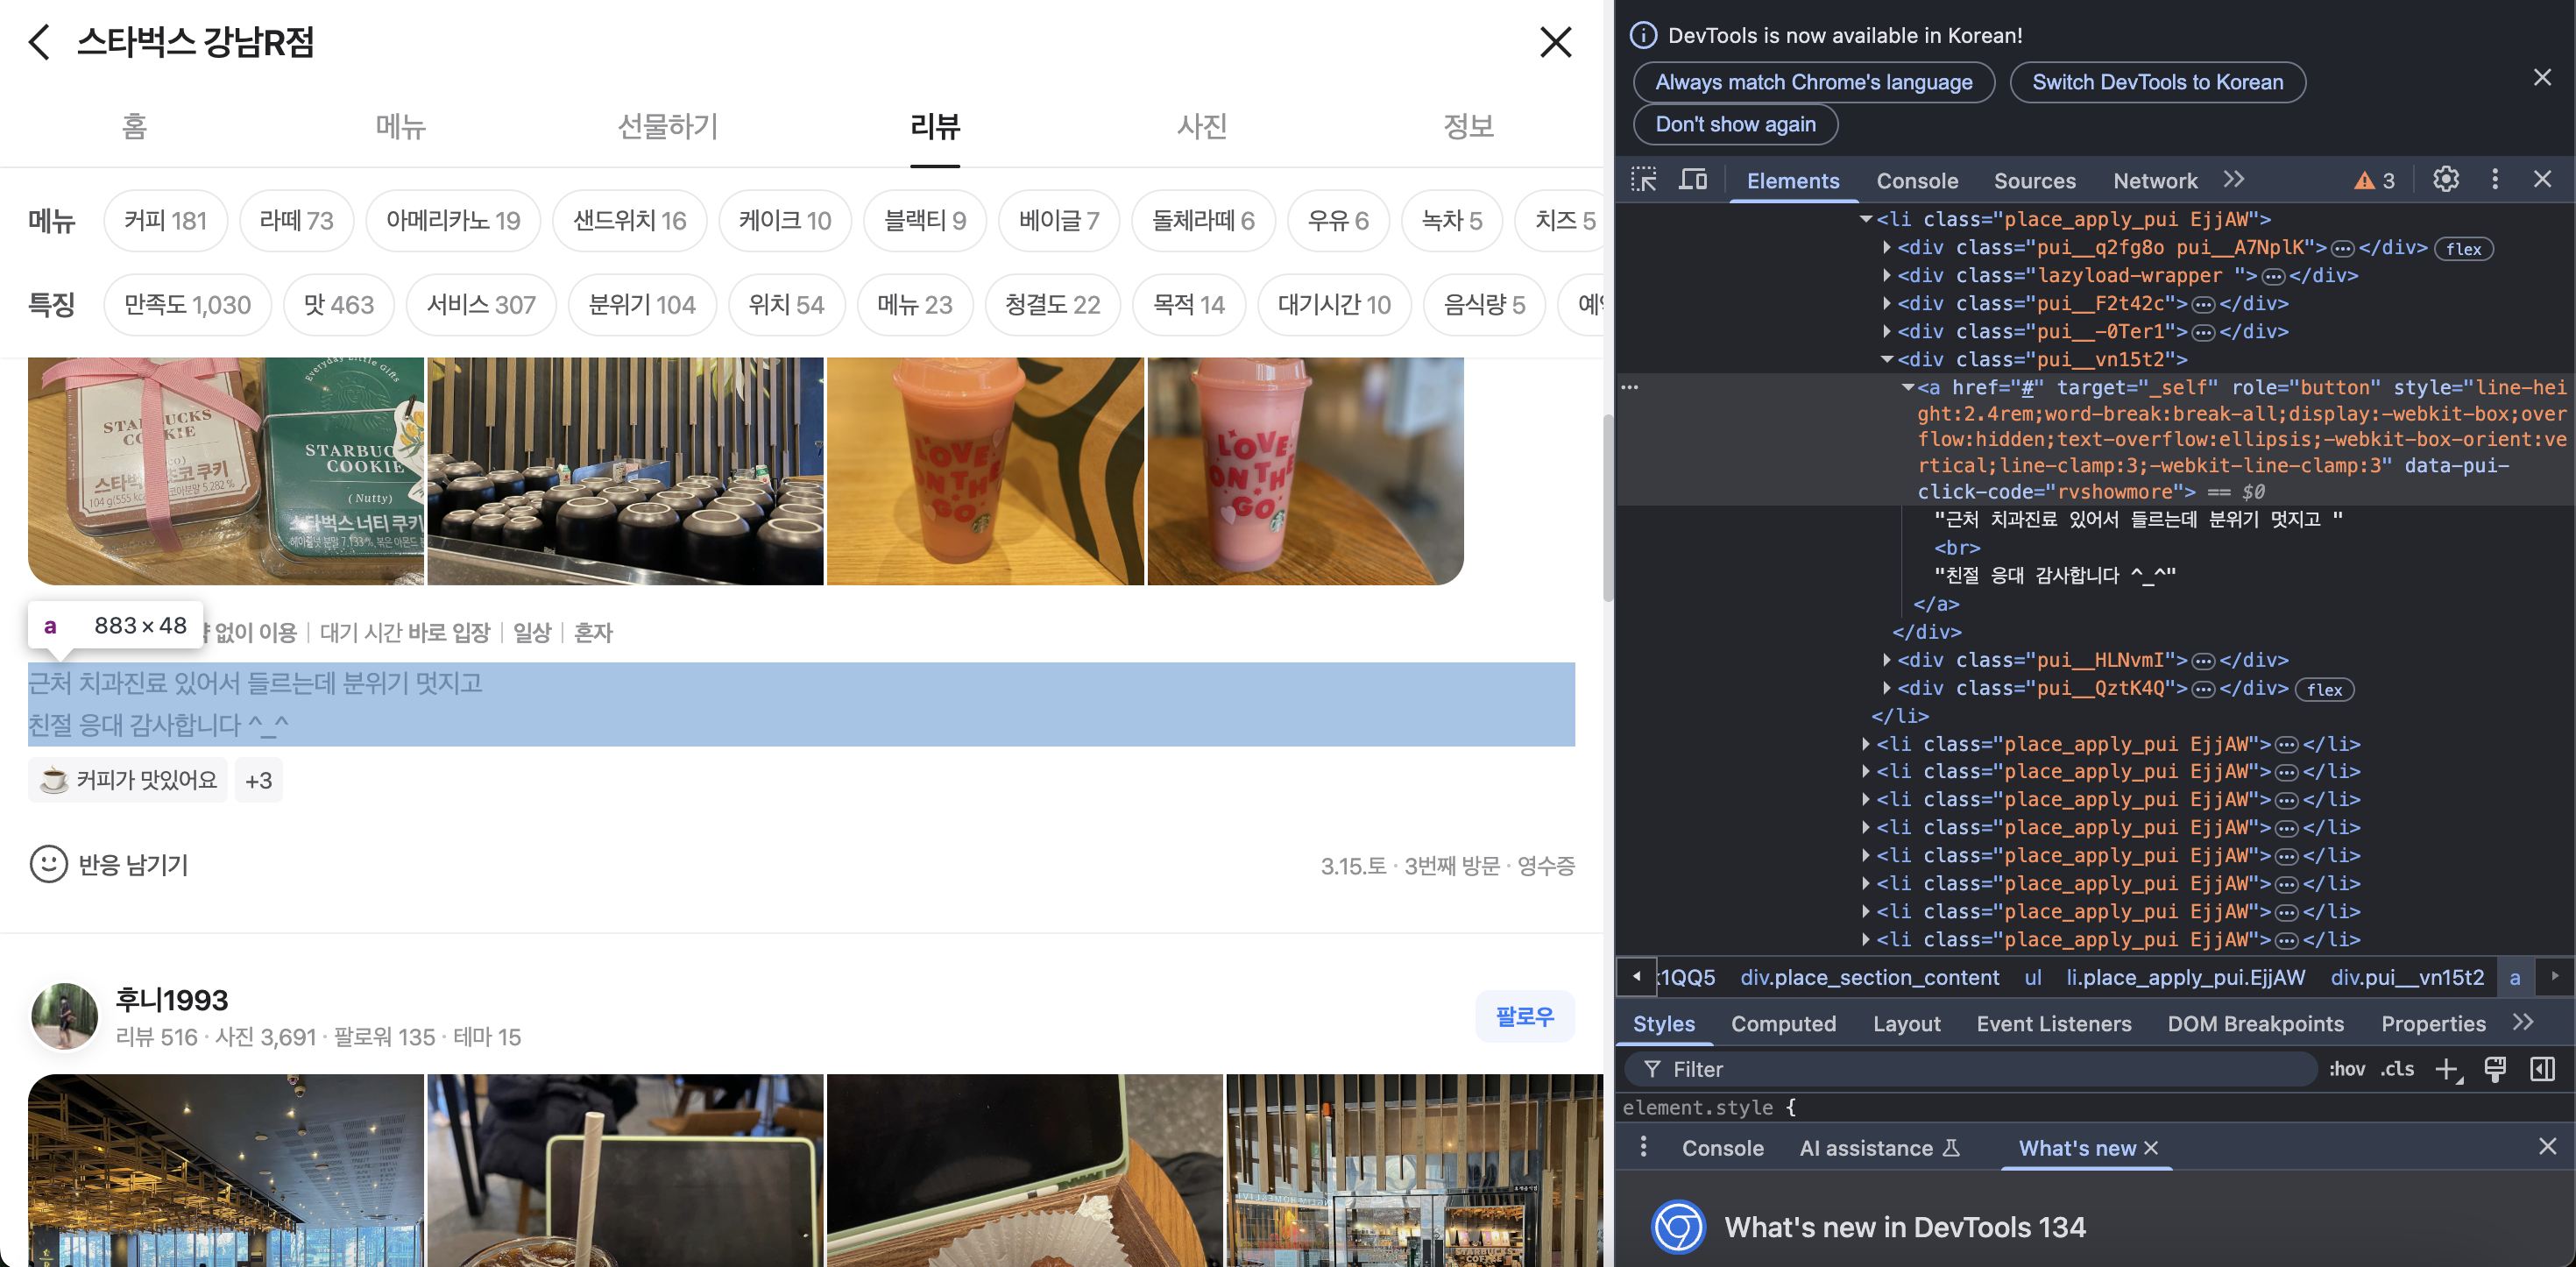Screen dimensions: 2576x1267
Task: Toggle the computed styles sidebar icon
Action: [x=2541, y=1069]
